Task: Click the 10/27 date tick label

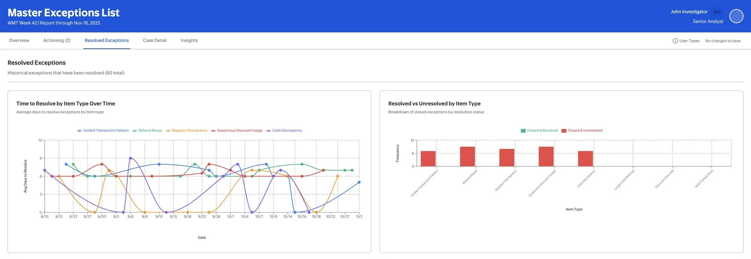Action: tap(345, 217)
